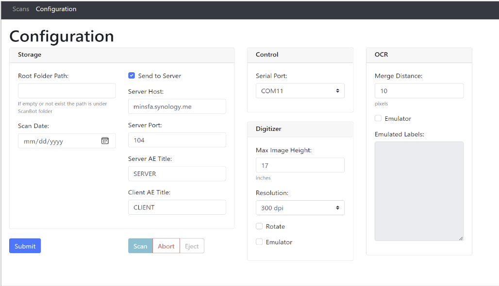The width and height of the screenshot is (499, 286).
Task: Click the Submit button
Action: (x=25, y=246)
